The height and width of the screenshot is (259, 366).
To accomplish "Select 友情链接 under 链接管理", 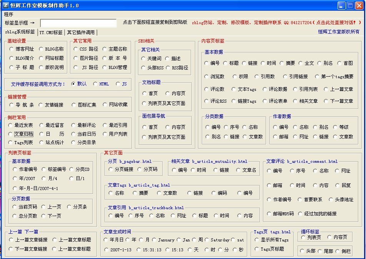I will click(42, 105).
